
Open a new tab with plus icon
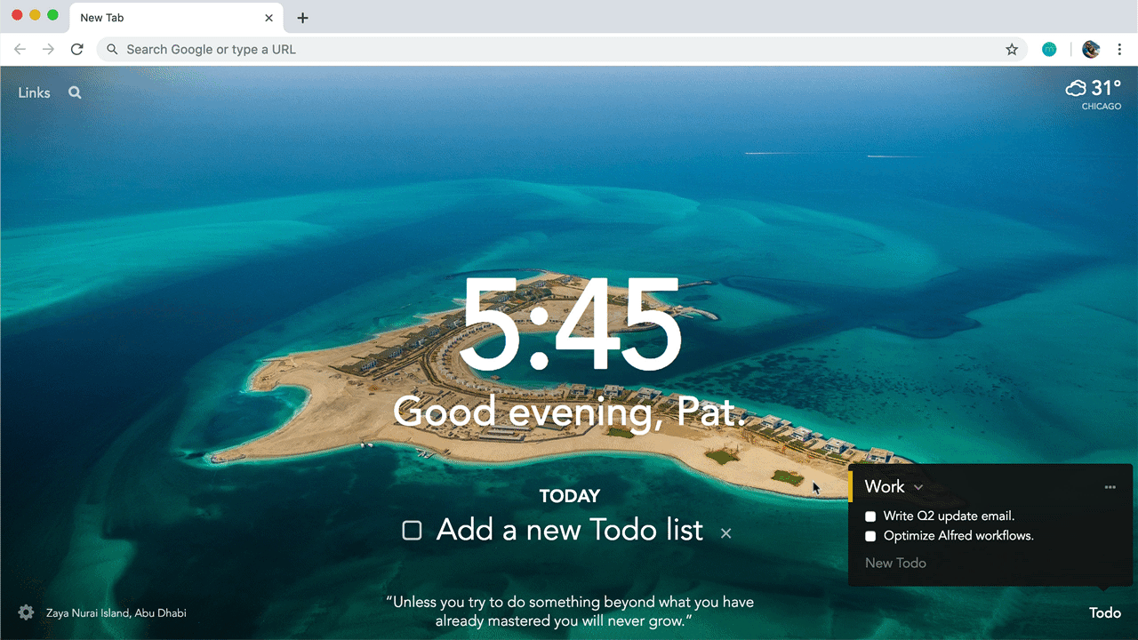tap(302, 18)
